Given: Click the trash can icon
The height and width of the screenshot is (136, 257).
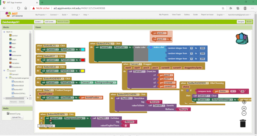Looking at the screenshot, I should (243, 123).
